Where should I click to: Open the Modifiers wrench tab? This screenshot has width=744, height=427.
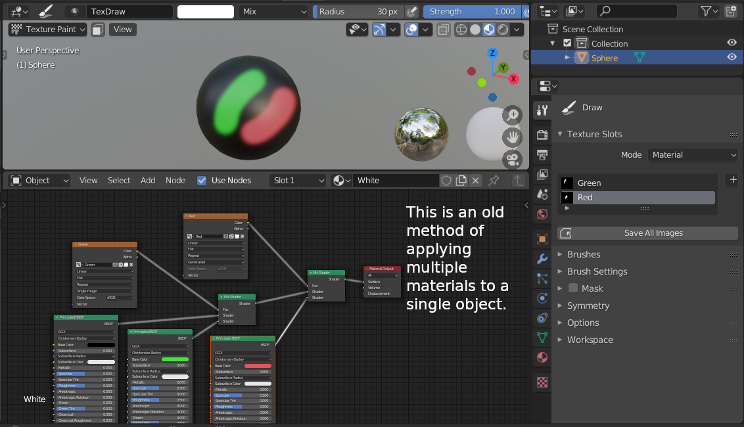coord(542,259)
